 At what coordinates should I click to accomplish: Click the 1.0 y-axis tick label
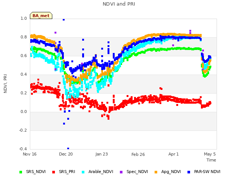coord(24,18)
